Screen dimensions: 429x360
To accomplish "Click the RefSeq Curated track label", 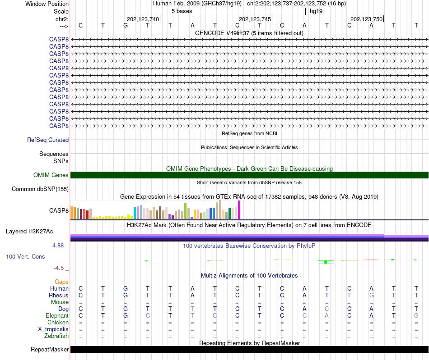I will click(48, 140).
